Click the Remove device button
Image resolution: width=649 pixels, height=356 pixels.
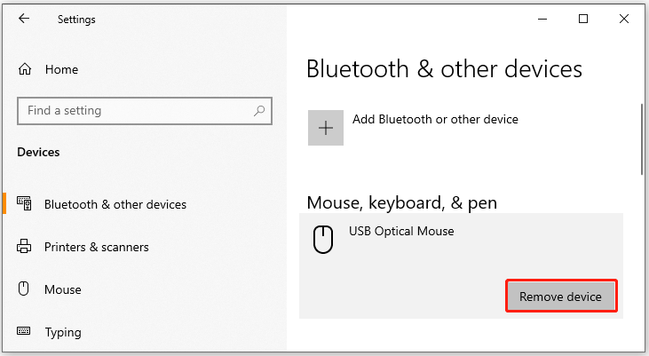pyautogui.click(x=560, y=297)
